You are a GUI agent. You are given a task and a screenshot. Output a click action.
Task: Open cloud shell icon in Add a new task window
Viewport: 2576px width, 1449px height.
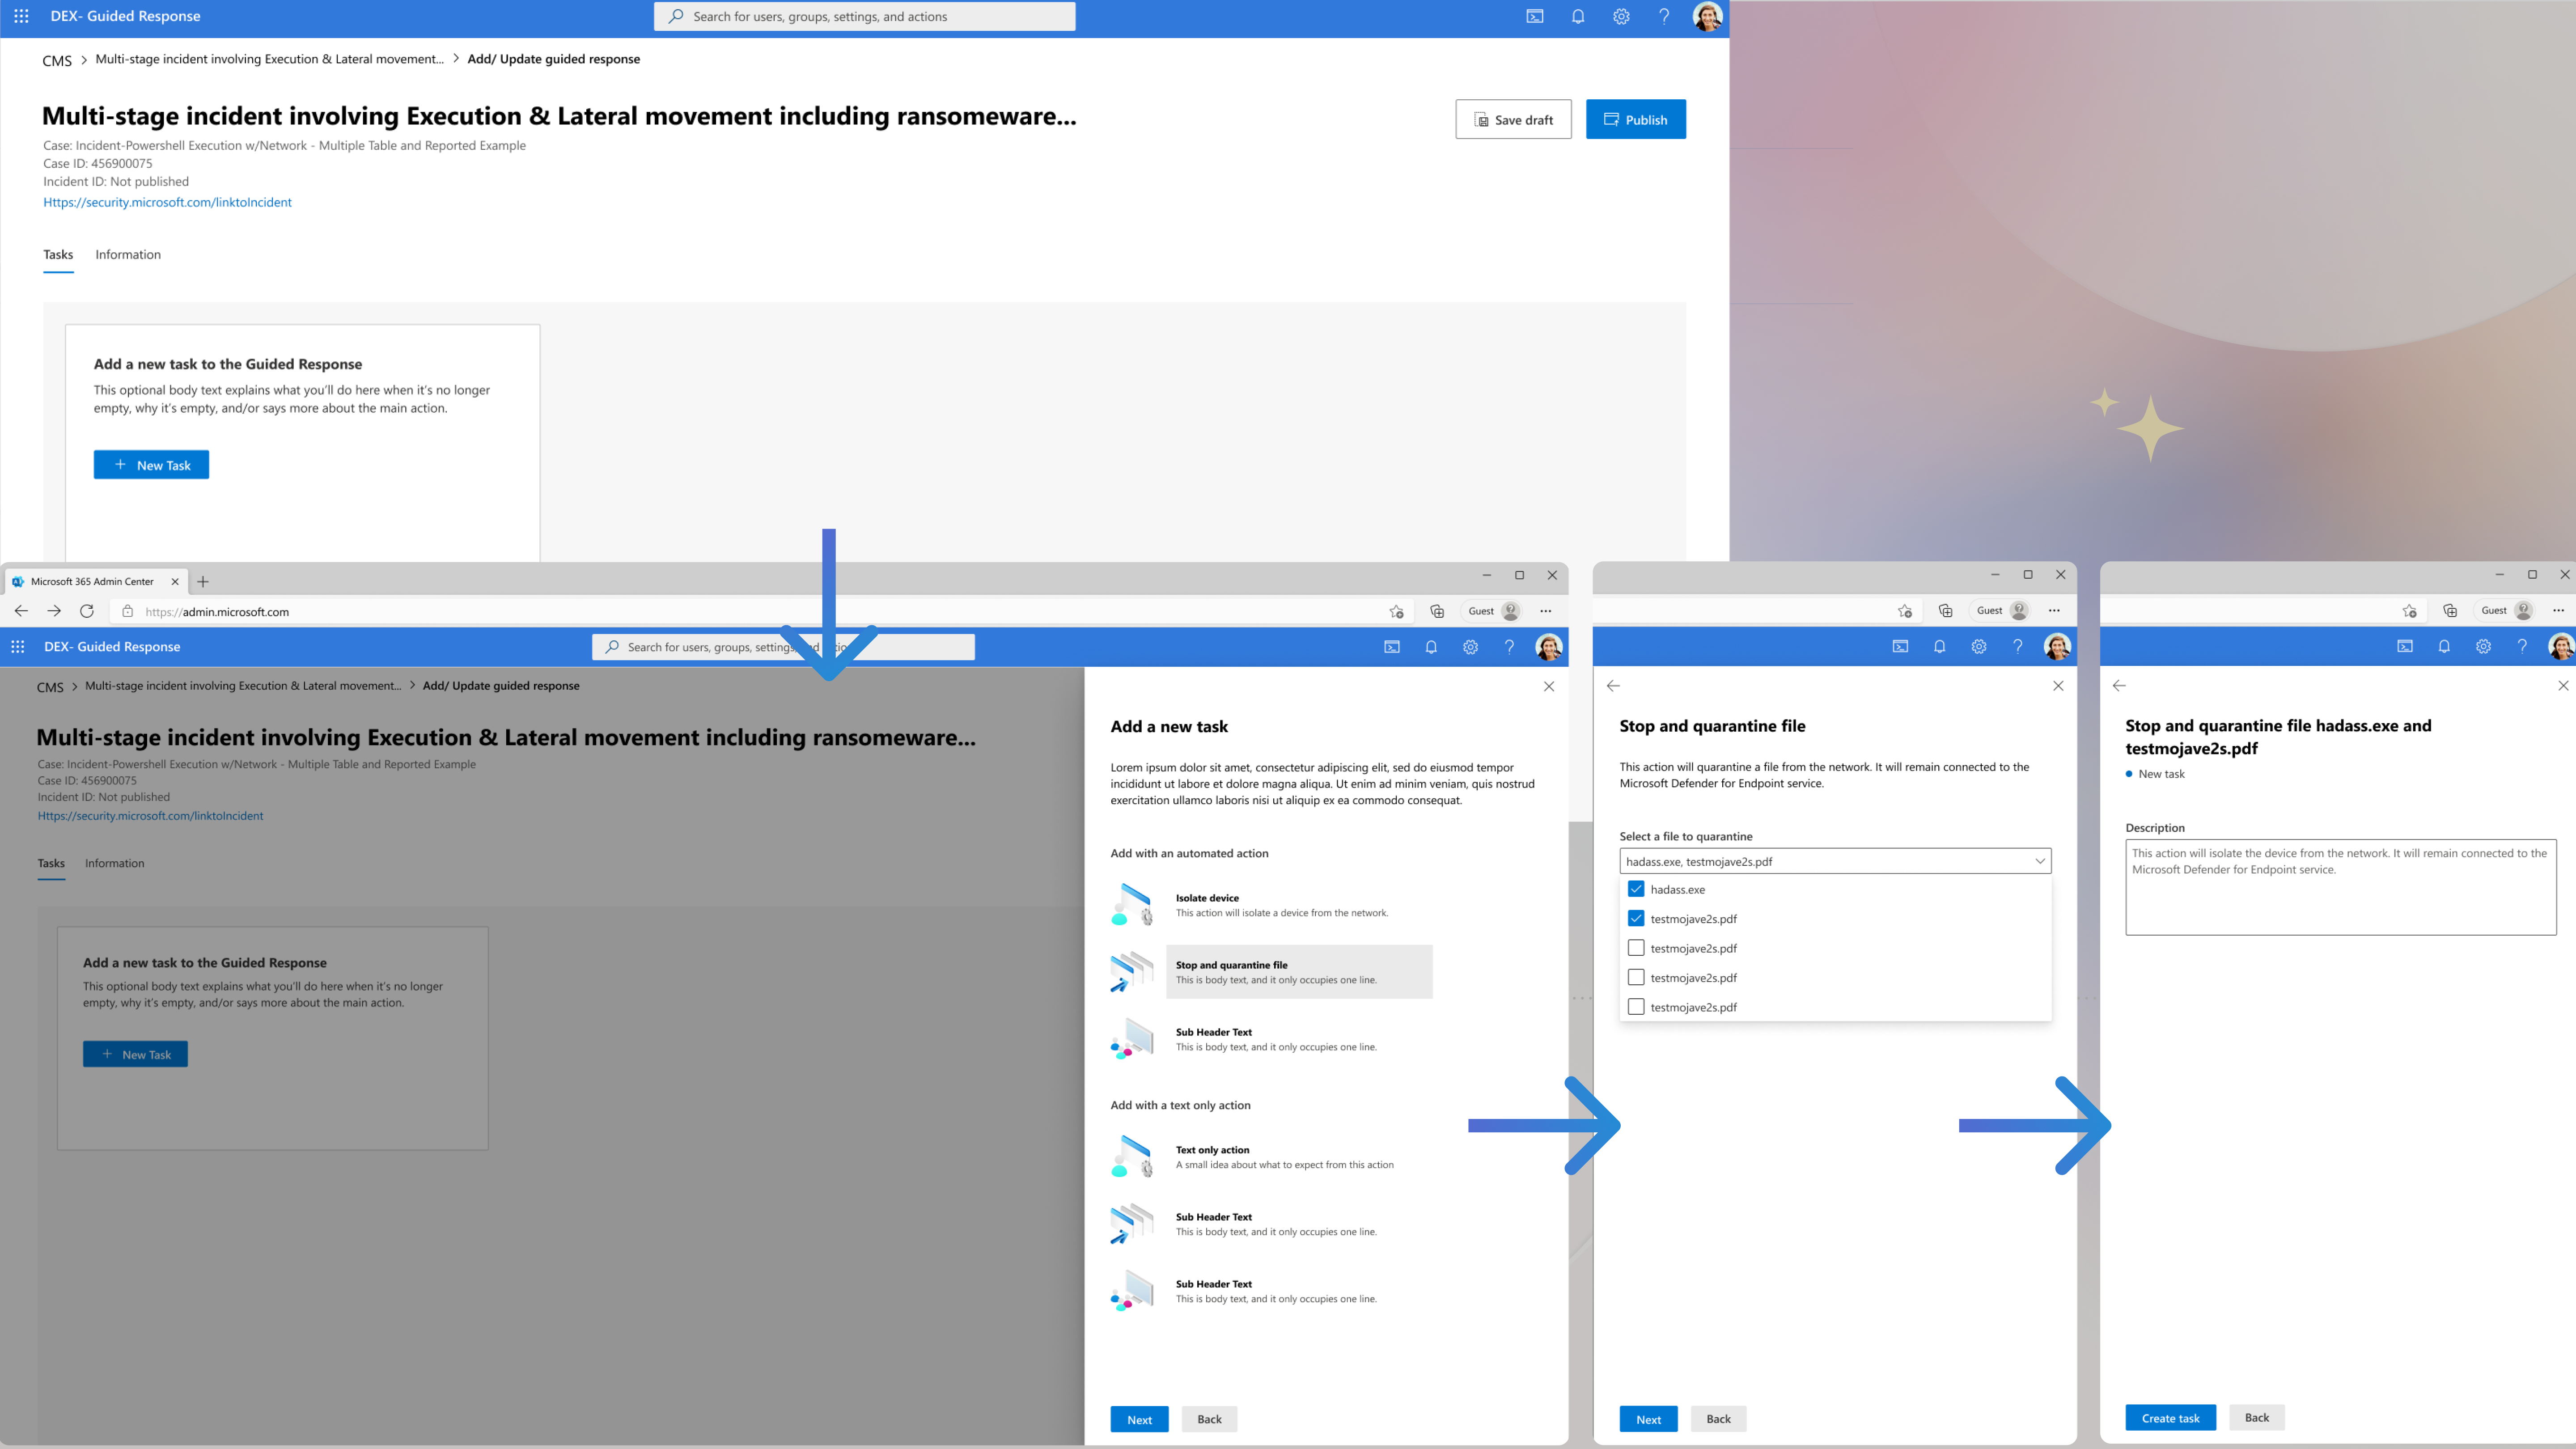pyautogui.click(x=1392, y=647)
